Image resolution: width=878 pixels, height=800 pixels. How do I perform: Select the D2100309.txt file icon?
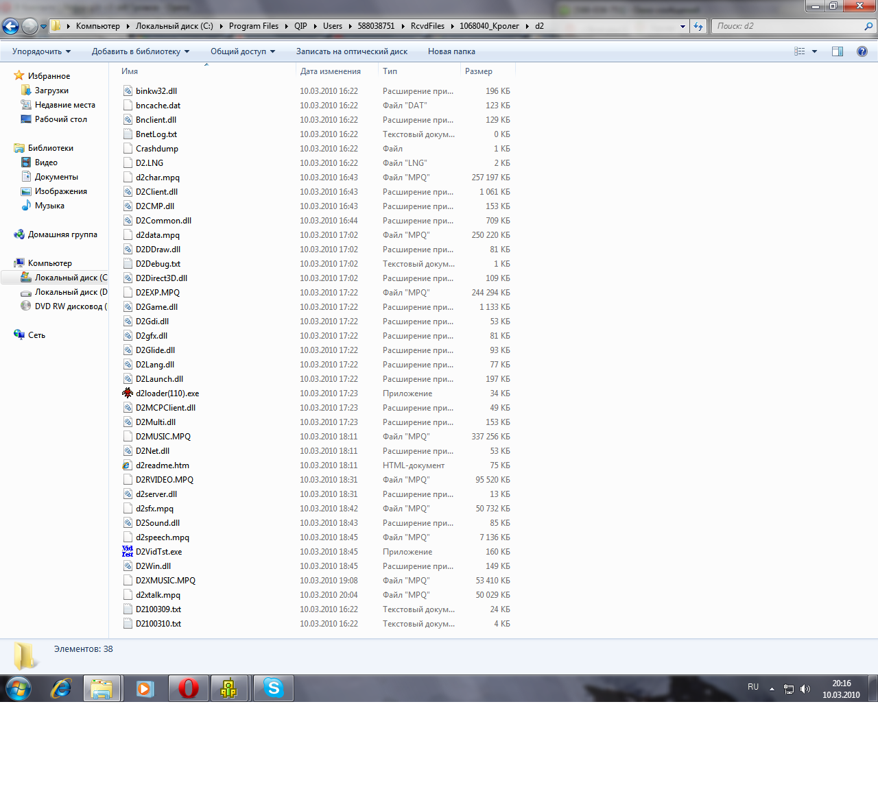tap(128, 609)
